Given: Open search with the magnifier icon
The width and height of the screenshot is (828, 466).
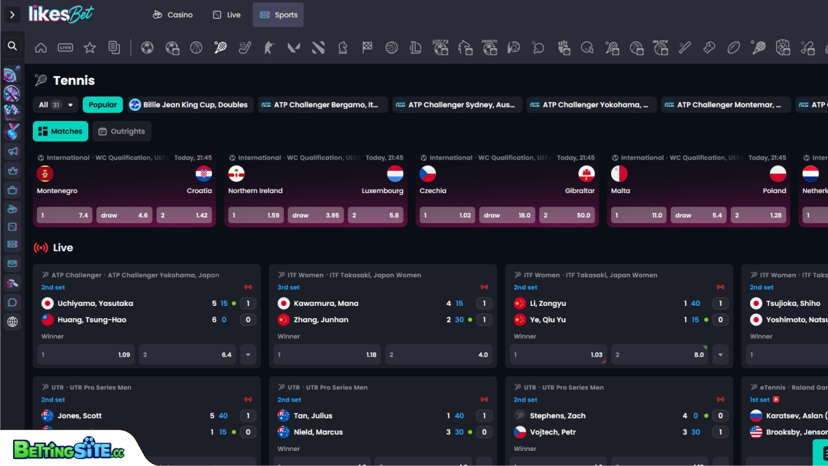Looking at the screenshot, I should coord(12,47).
